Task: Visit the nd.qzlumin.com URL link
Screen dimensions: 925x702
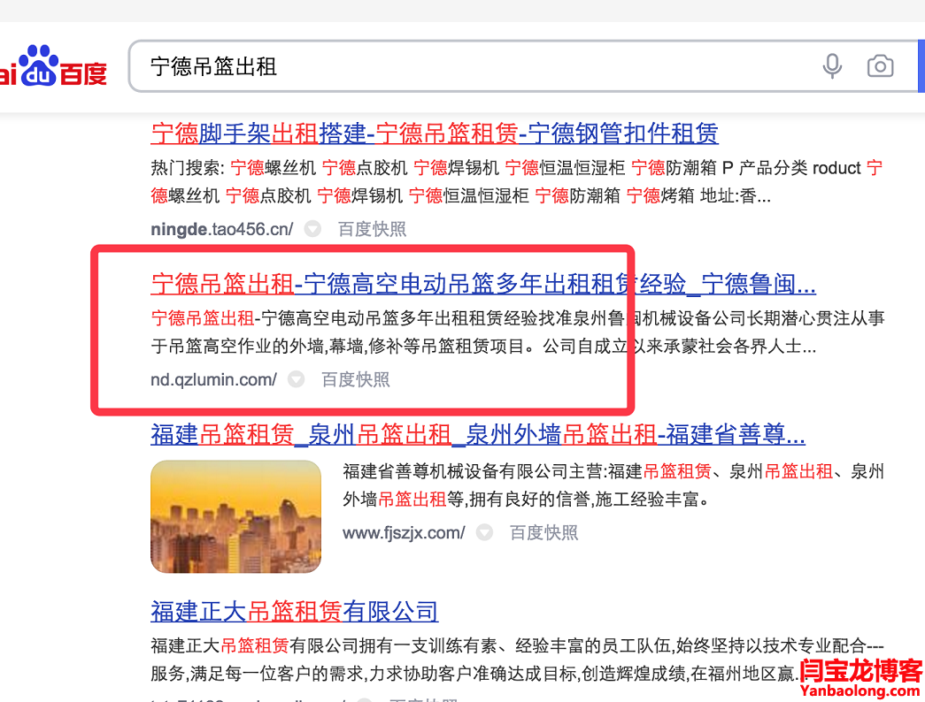Action: (x=213, y=379)
